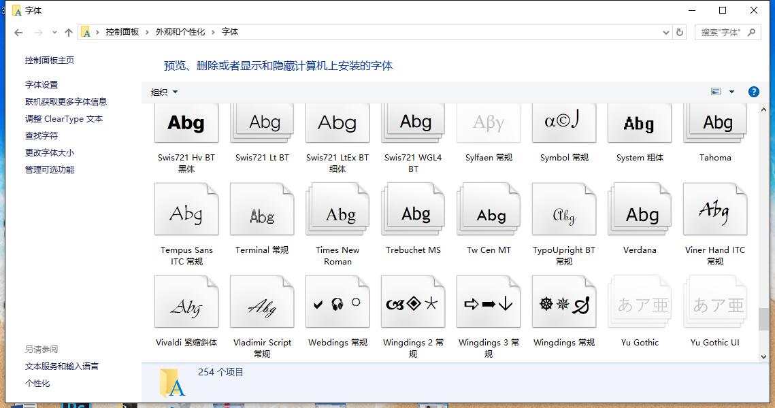Open the 组织 dropdown menu
This screenshot has width=775, height=408.
pos(164,92)
